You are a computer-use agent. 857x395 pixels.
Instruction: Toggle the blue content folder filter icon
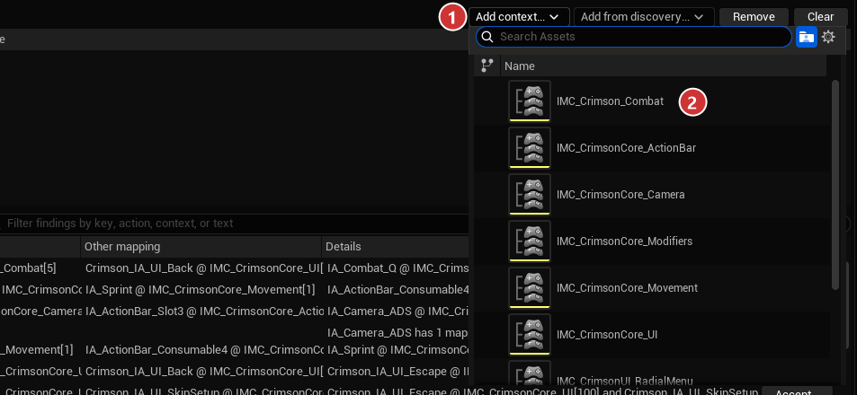coord(806,37)
